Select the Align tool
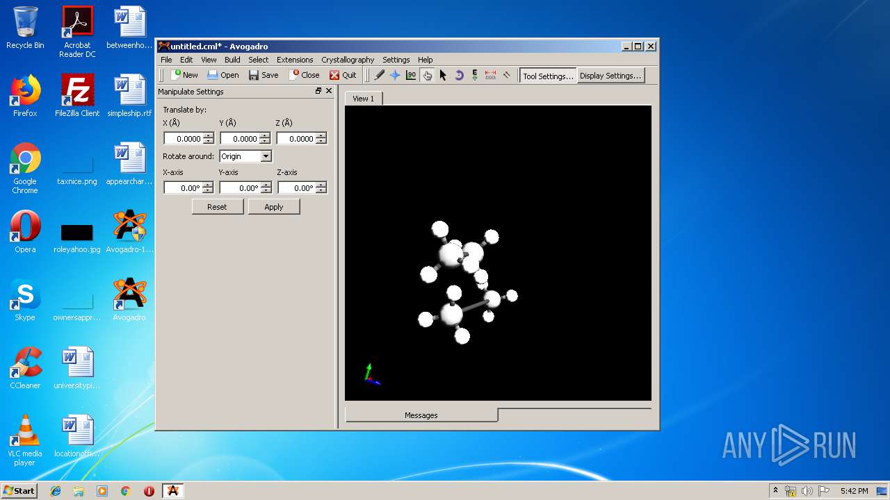Screen dimensions: 890x500 click(507, 75)
